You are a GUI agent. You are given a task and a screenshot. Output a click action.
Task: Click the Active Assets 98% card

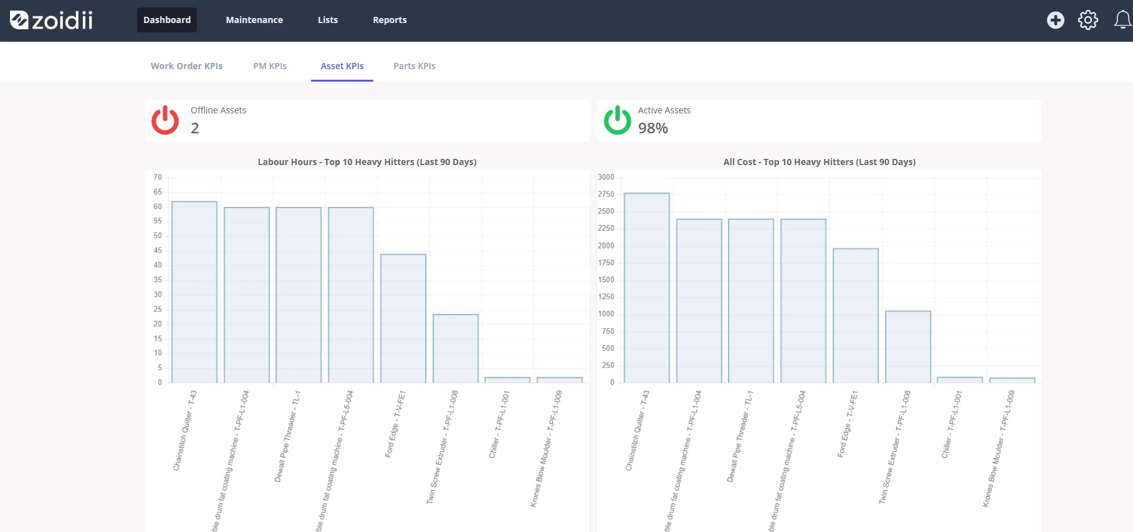point(820,121)
